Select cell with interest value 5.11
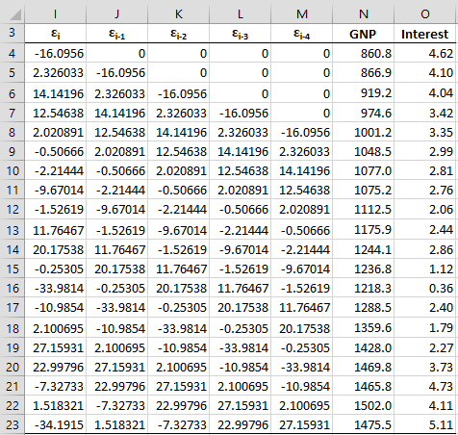Screen dimensions: 458x435 [425, 424]
